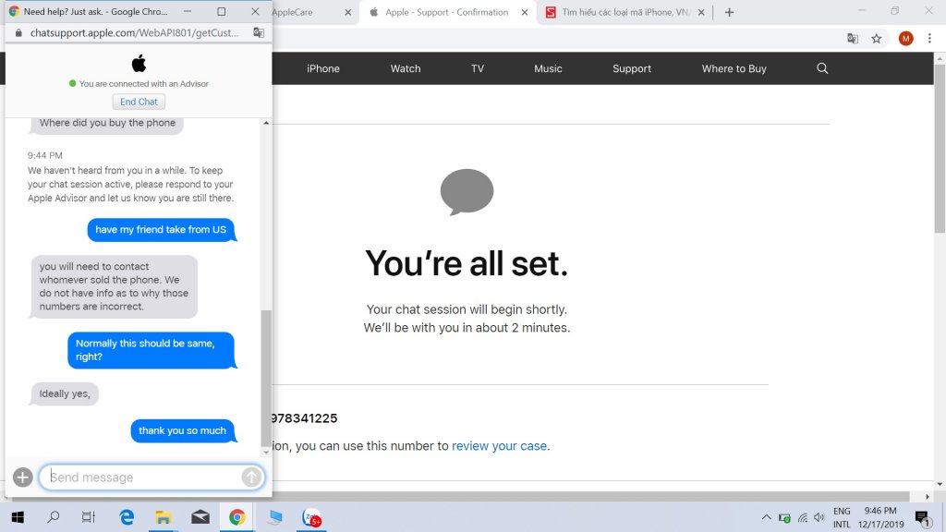
Task: Click the chat panel scrollbar thumb
Action: pos(266,378)
